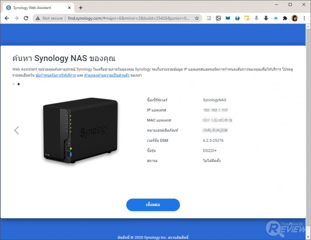Click the page scrollbar up arrow
The width and height of the screenshot is (311, 240).
[x=308, y=26]
